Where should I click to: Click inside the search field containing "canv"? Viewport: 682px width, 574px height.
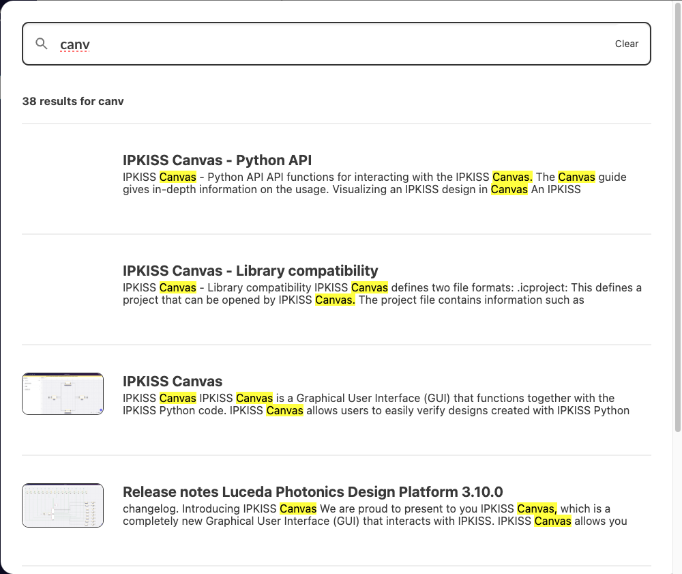(x=327, y=44)
